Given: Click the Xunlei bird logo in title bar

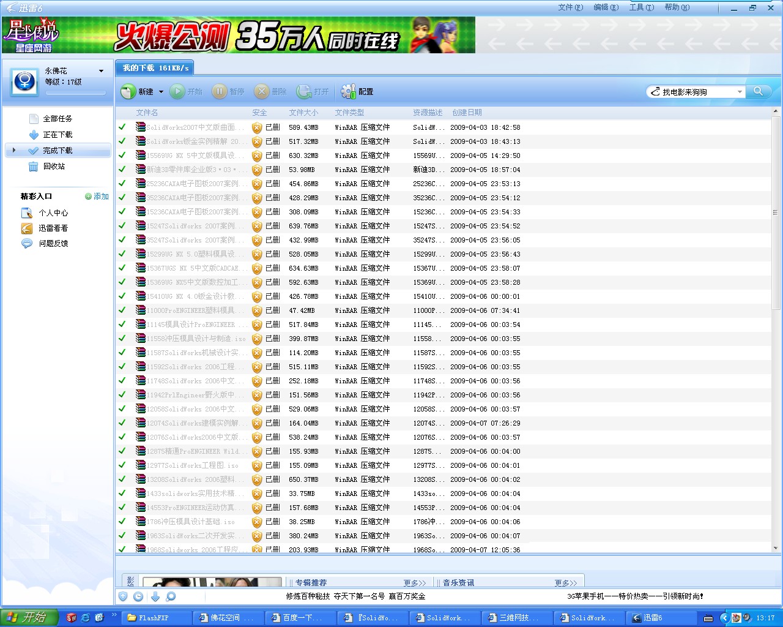Looking at the screenshot, I should (11, 8).
